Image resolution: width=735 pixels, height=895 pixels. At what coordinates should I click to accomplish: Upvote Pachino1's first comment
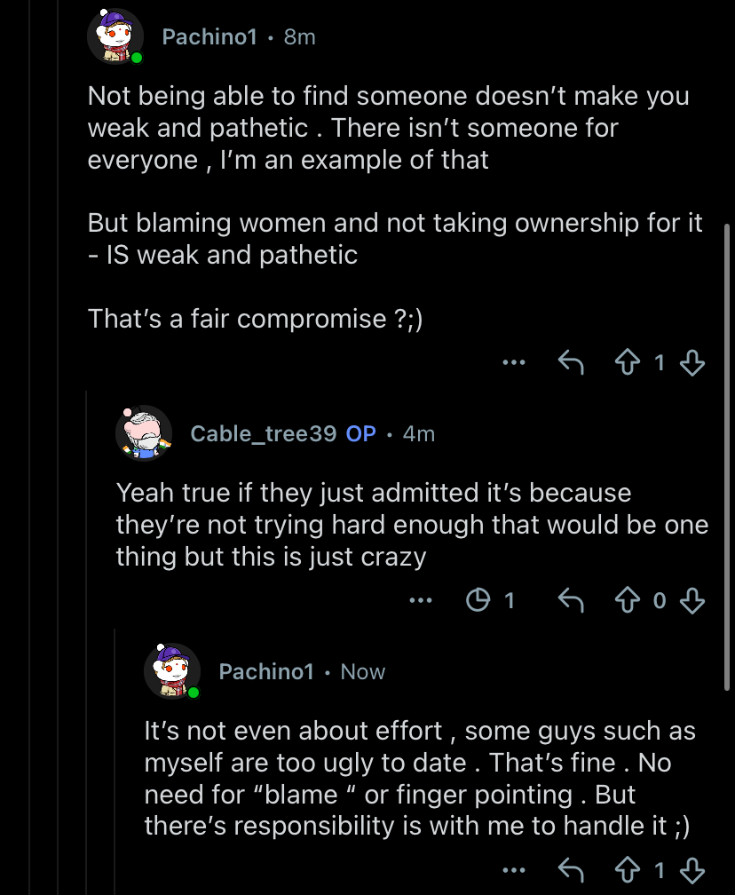(628, 362)
